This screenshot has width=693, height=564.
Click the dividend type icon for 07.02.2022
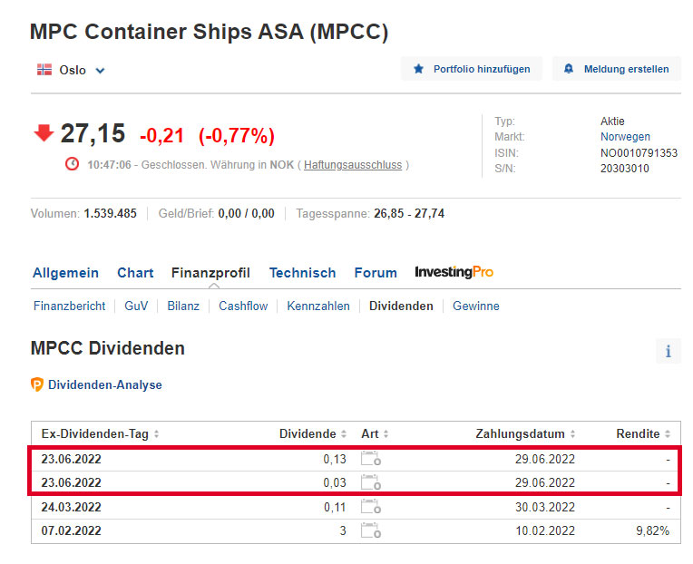tap(370, 530)
